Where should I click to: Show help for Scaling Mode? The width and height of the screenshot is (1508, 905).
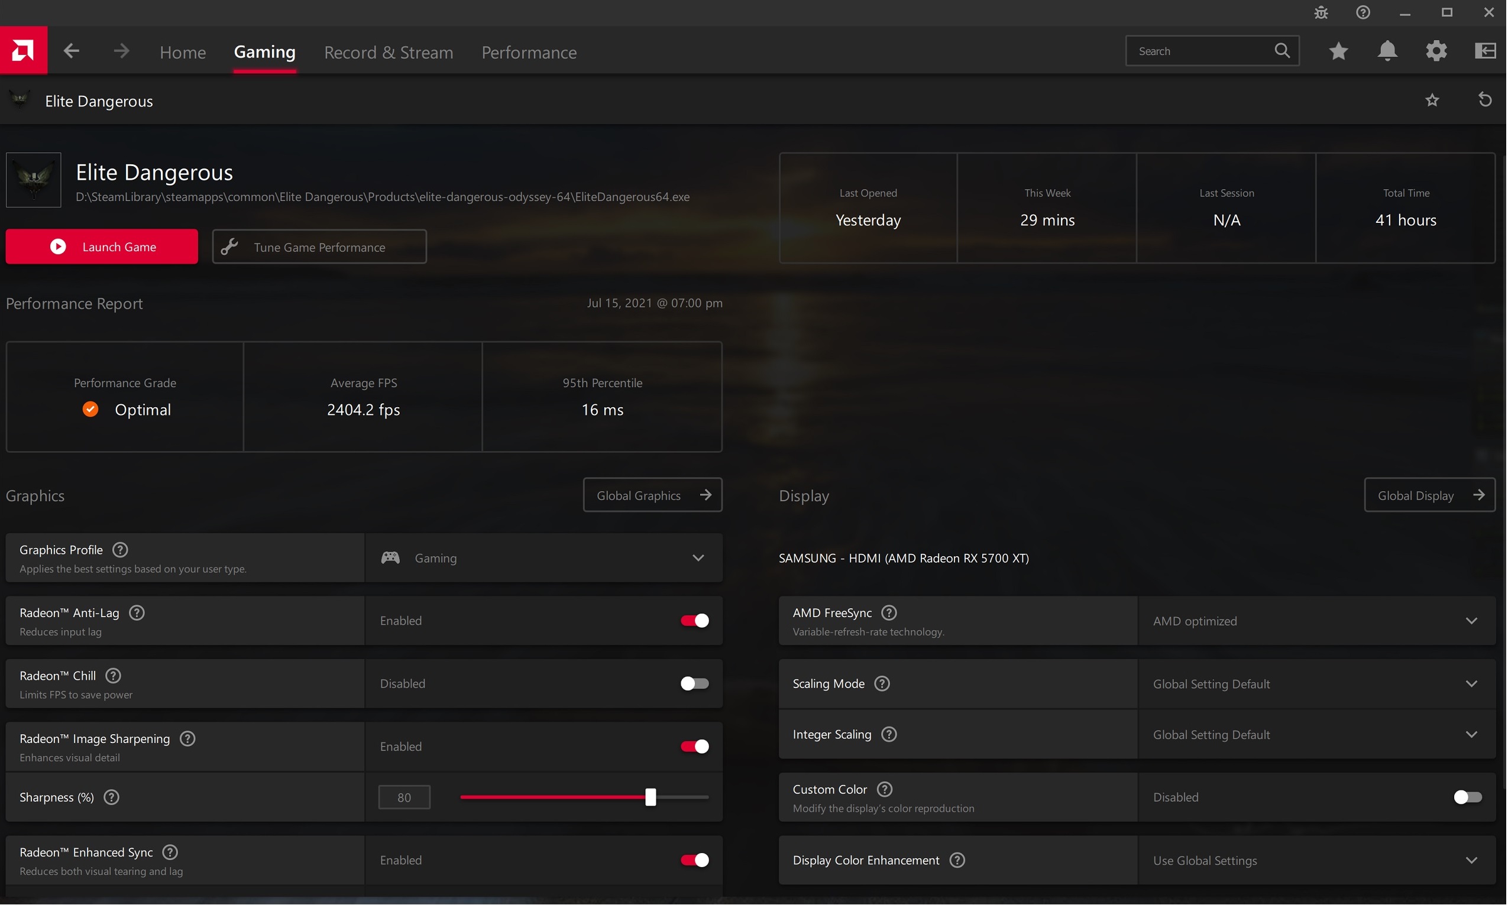point(882,684)
